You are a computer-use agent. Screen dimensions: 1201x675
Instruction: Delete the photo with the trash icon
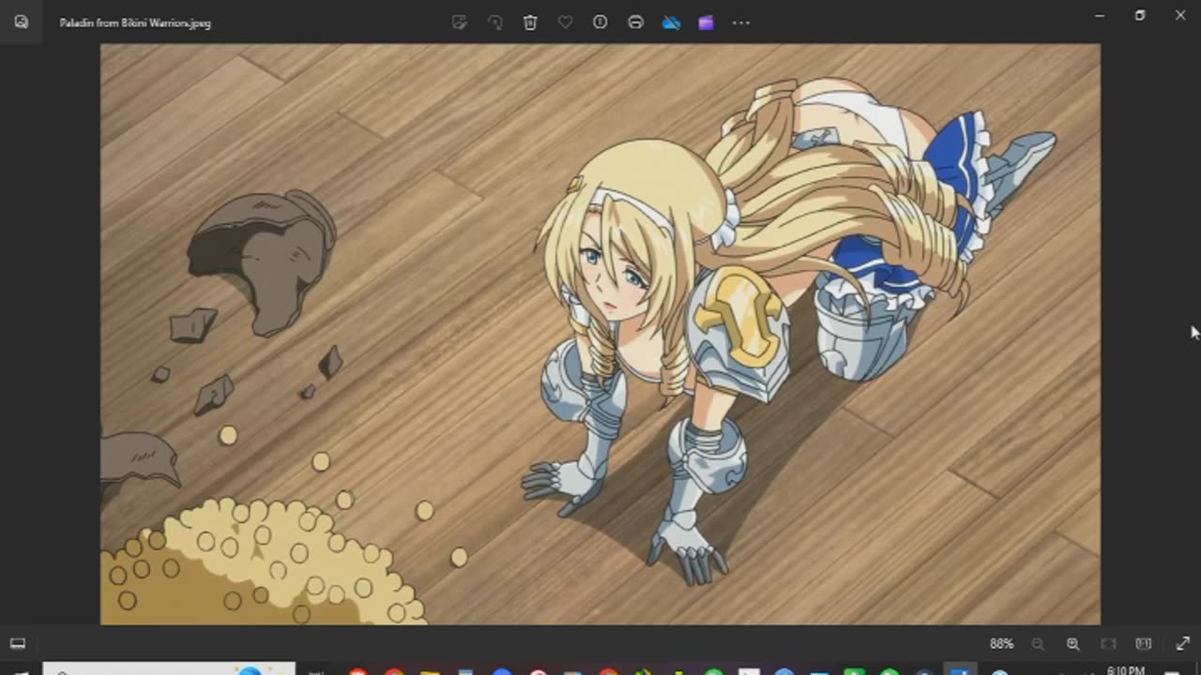[x=530, y=22]
